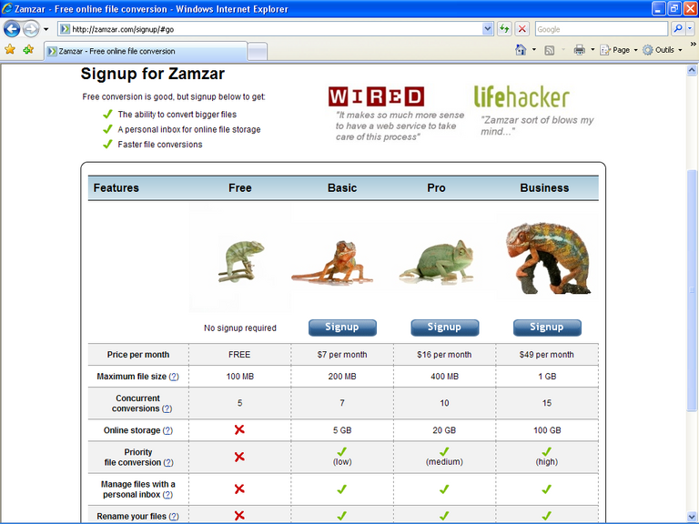Open help (?) for Online storage
Screen dimensions: 699x524
pos(167,430)
